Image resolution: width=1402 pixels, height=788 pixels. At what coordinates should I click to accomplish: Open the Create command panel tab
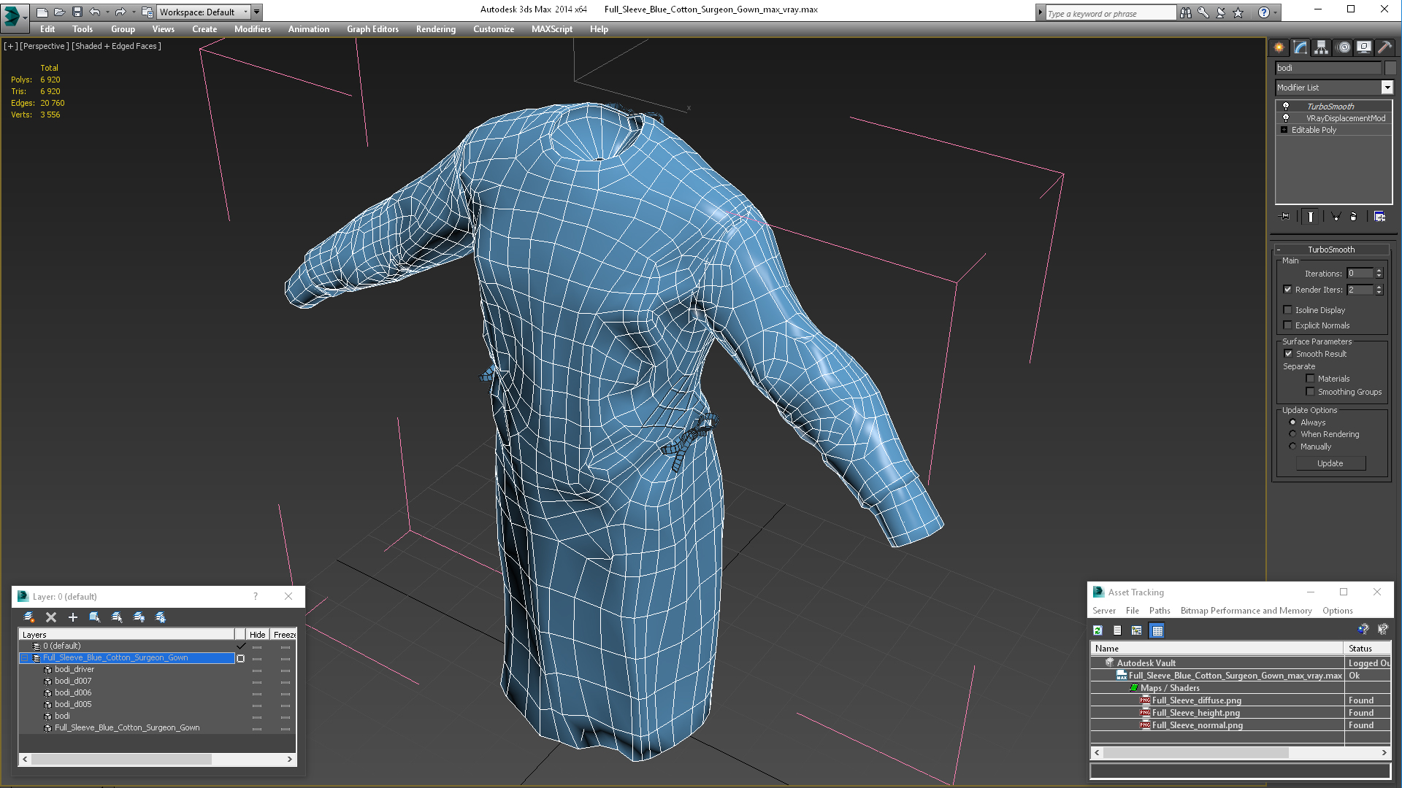pos(1279,47)
